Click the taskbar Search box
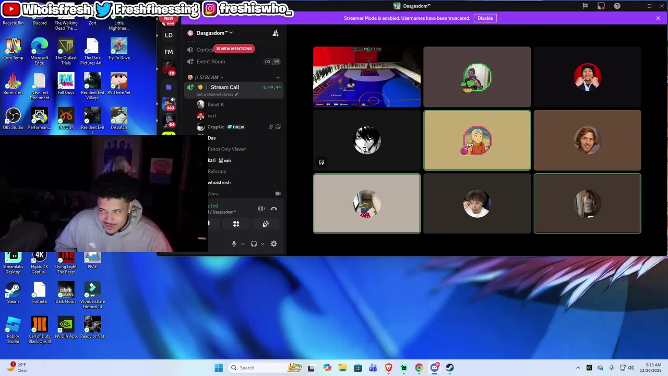The height and width of the screenshot is (376, 668). (x=266, y=368)
